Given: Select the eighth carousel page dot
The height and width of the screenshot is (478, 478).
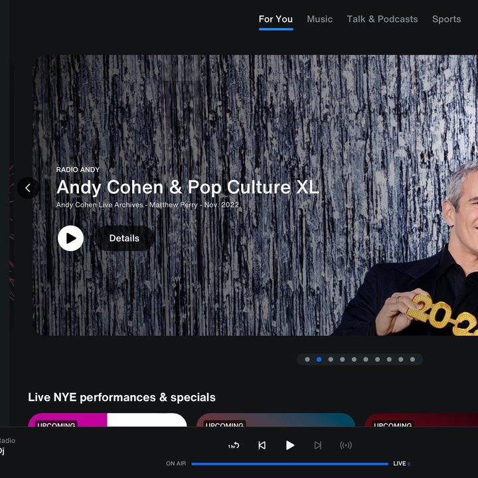Looking at the screenshot, I should (x=389, y=359).
